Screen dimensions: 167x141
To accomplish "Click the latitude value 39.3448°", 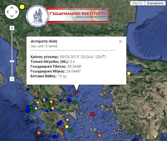I will click(75, 67).
